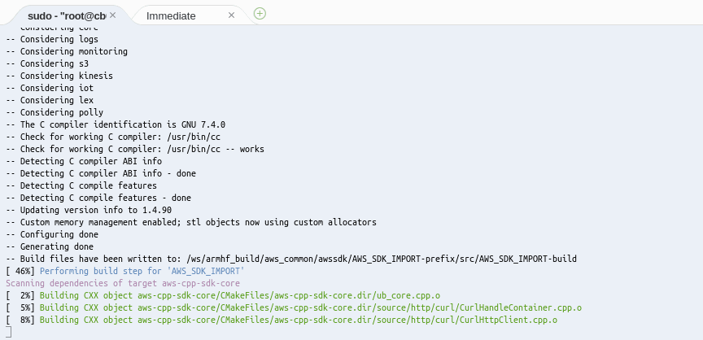The width and height of the screenshot is (703, 340).
Task: Switch to the Immediate tab
Action: pyautogui.click(x=171, y=15)
